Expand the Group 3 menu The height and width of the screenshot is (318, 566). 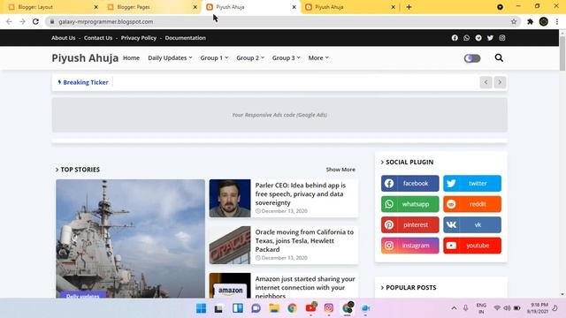click(x=286, y=57)
